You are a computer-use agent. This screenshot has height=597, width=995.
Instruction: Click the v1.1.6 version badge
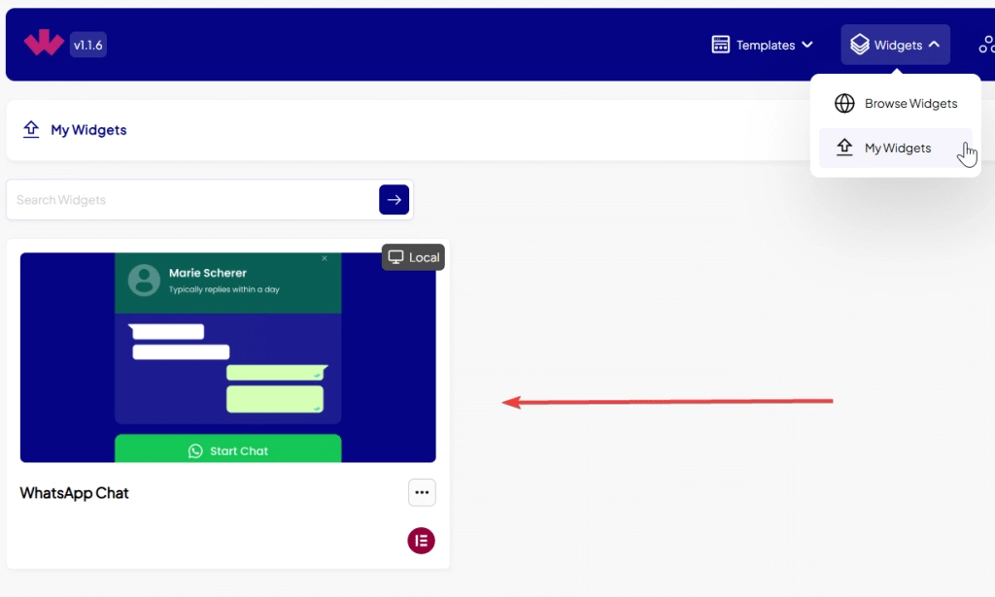point(88,45)
